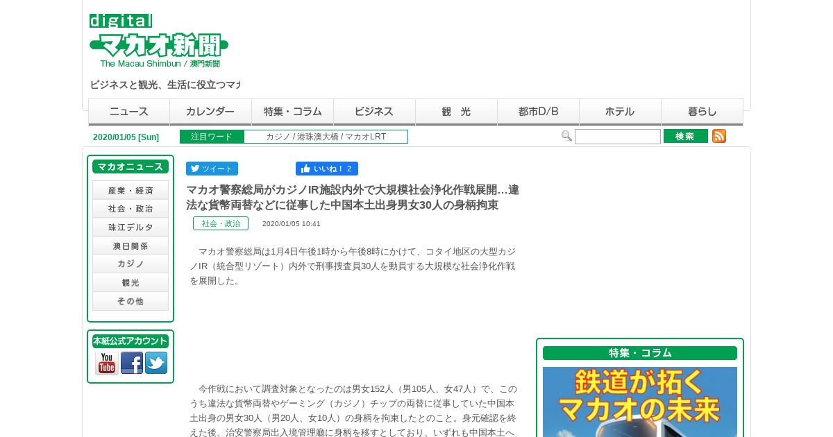Open the カレンダー navigation tab
833x437 pixels.
pos(211,112)
